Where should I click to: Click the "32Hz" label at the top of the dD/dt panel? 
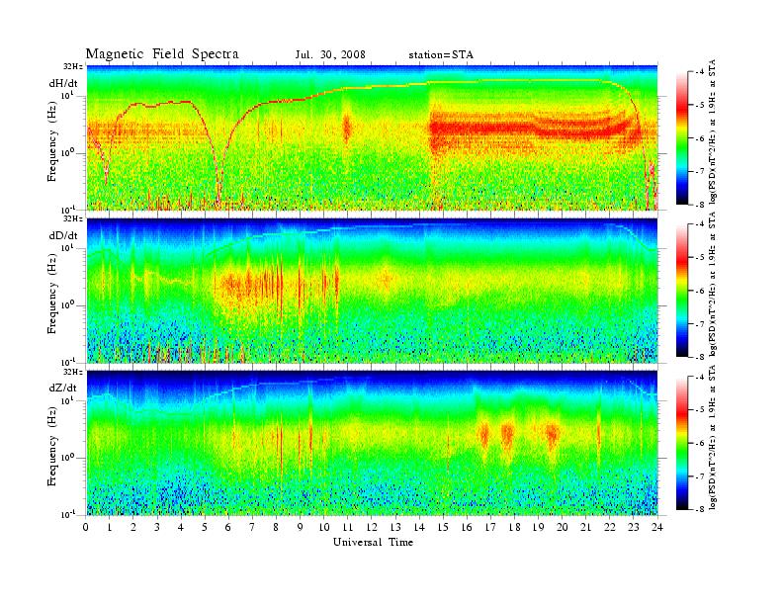pyautogui.click(x=73, y=218)
